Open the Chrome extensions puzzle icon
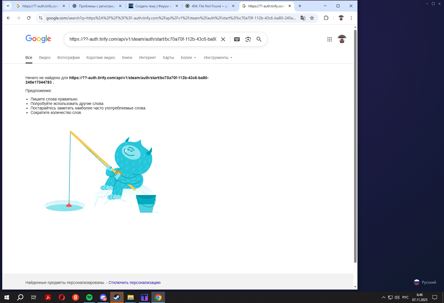This screenshot has width=444, height=303. (326, 18)
